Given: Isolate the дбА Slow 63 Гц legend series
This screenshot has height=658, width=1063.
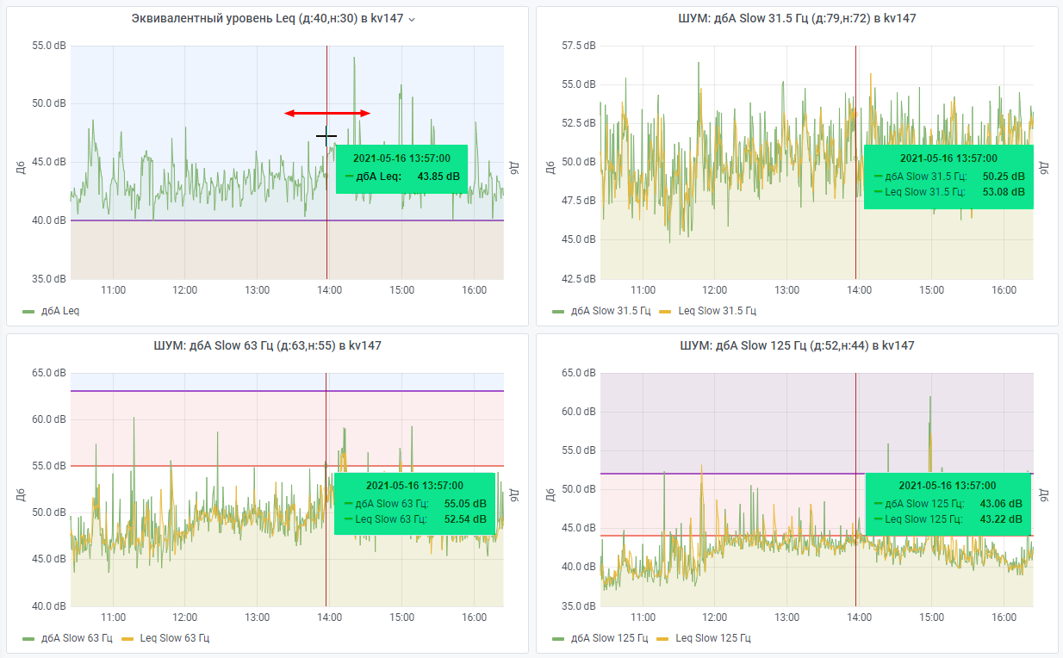Looking at the screenshot, I should [x=77, y=638].
